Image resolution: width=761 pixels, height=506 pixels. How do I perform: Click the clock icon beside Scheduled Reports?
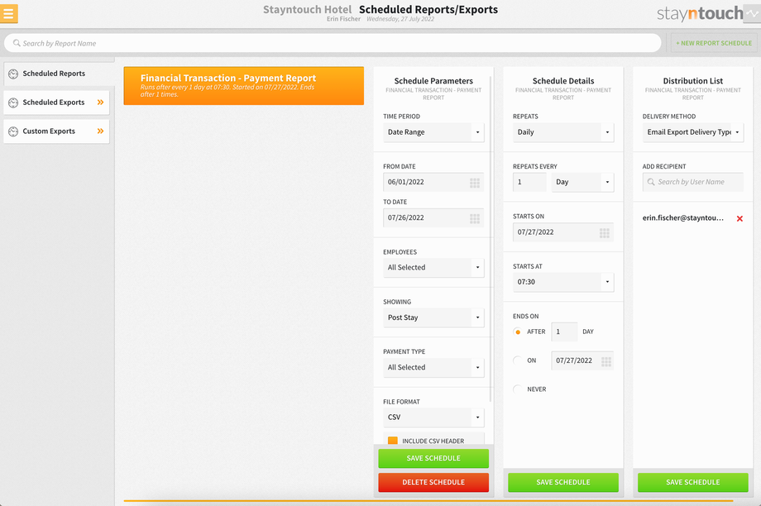coord(13,74)
